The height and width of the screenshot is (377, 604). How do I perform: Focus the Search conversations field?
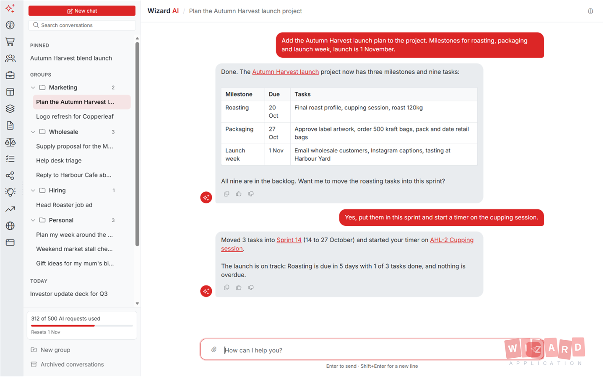pos(82,25)
